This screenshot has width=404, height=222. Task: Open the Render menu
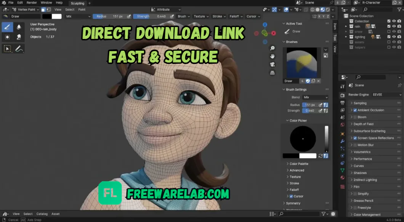tap(32, 3)
